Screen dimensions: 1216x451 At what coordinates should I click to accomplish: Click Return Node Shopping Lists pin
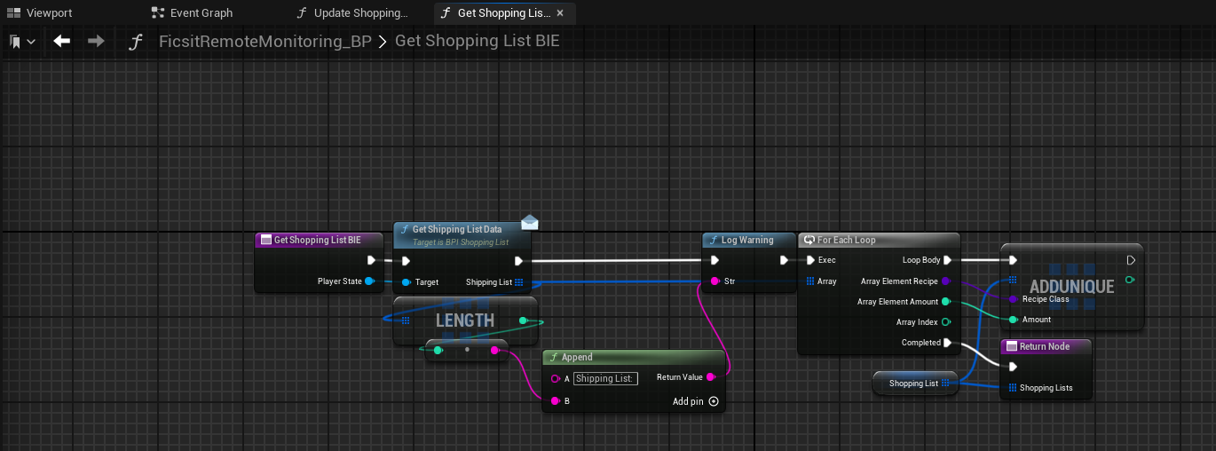pos(1013,388)
